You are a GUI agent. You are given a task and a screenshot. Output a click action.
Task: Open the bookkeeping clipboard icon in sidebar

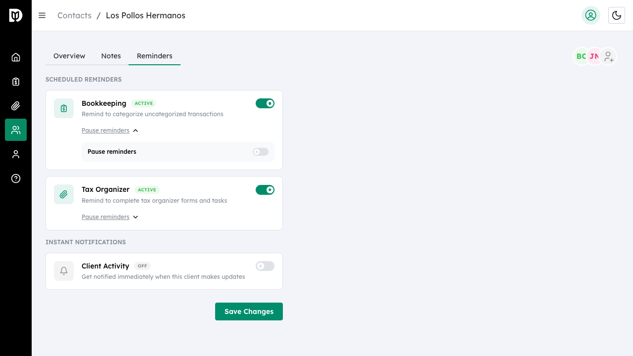pyautogui.click(x=16, y=82)
